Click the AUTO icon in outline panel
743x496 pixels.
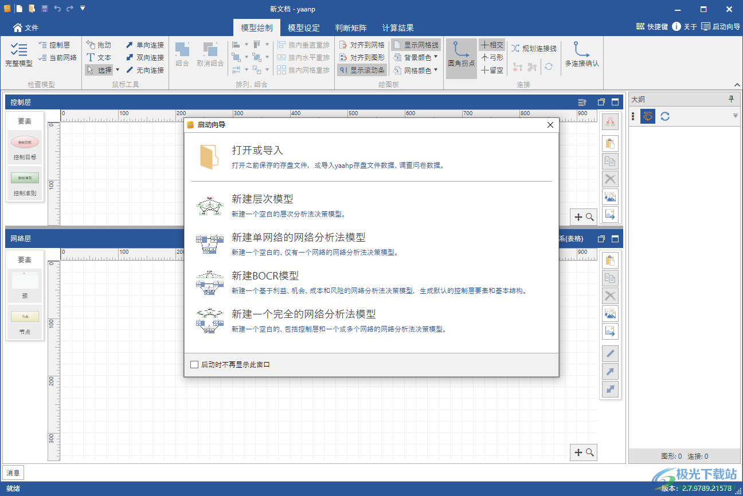point(648,116)
